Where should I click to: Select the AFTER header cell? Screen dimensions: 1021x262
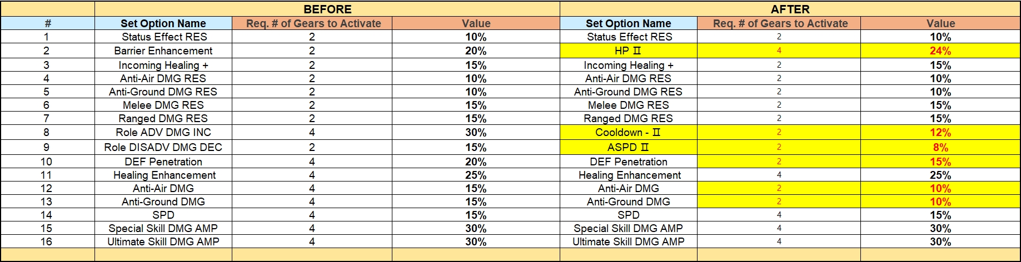click(790, 9)
